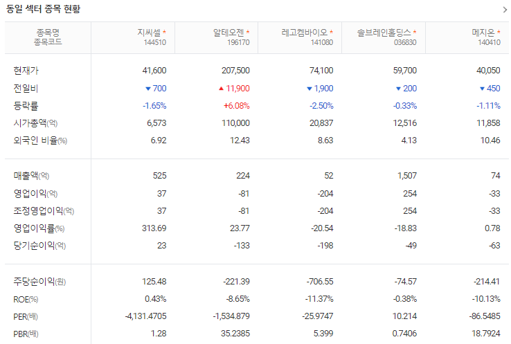This screenshot has height=344, width=511.
Task: Click market cap value 110,000
Action: [x=235, y=123]
